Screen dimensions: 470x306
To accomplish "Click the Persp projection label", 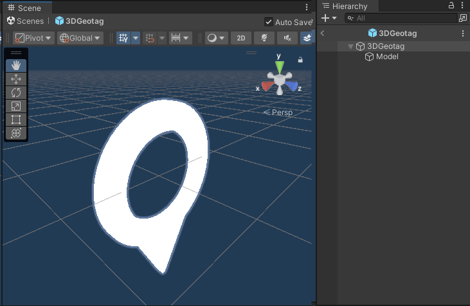I will pos(278,113).
